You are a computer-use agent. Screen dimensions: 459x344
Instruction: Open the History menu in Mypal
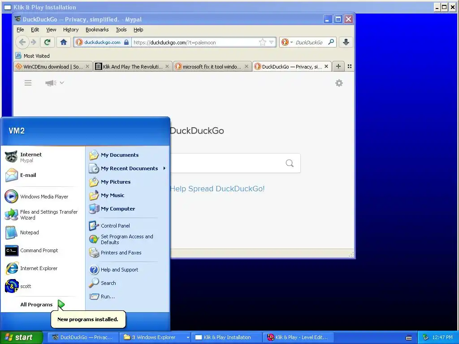71,30
